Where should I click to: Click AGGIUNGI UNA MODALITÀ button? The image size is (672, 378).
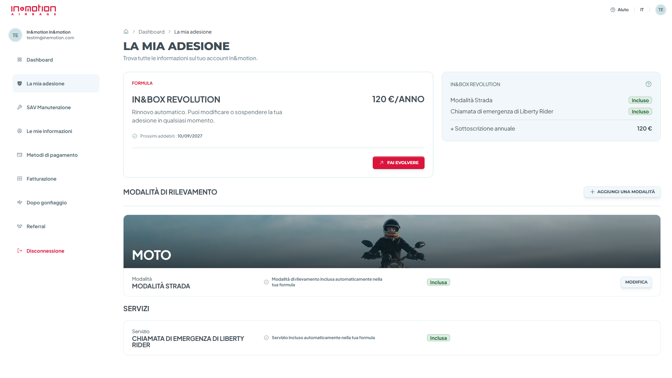[622, 192]
